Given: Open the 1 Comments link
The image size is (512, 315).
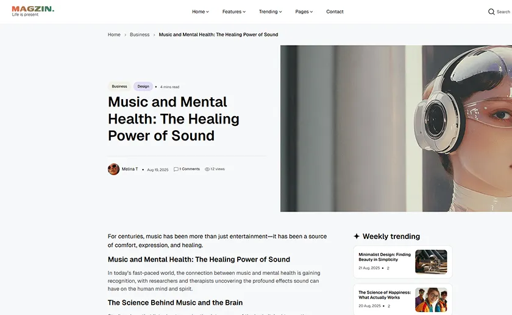Looking at the screenshot, I should [x=190, y=169].
